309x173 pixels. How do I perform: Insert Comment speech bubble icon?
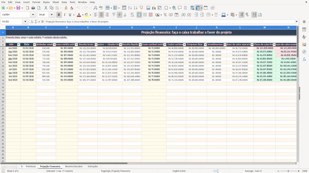pos(180,8)
